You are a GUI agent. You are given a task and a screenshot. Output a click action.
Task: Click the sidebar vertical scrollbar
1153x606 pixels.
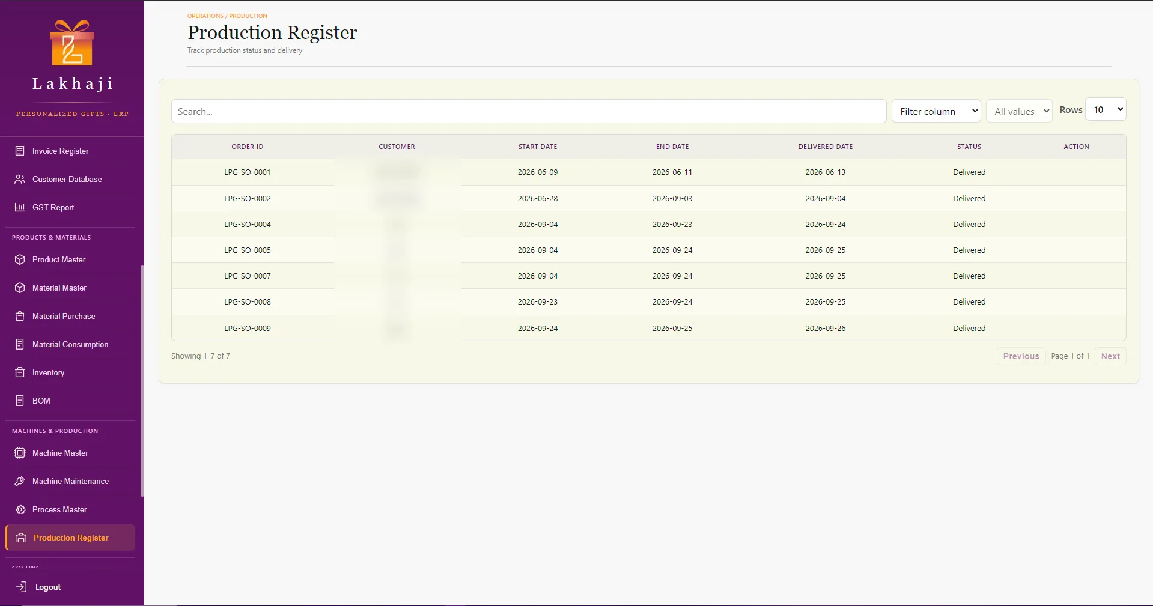coord(142,381)
